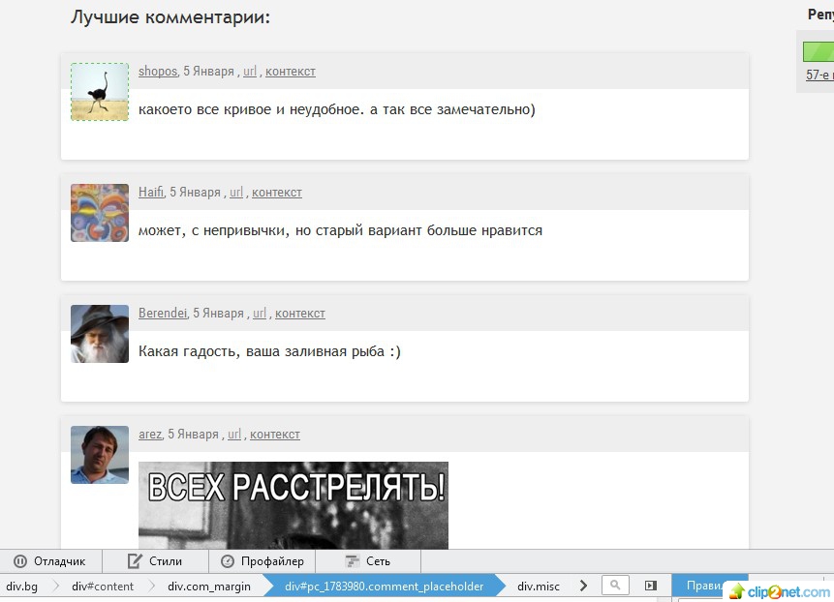Expand breadcrumb overflow arrow after div.misc
The image size is (834, 602).
pos(583,586)
